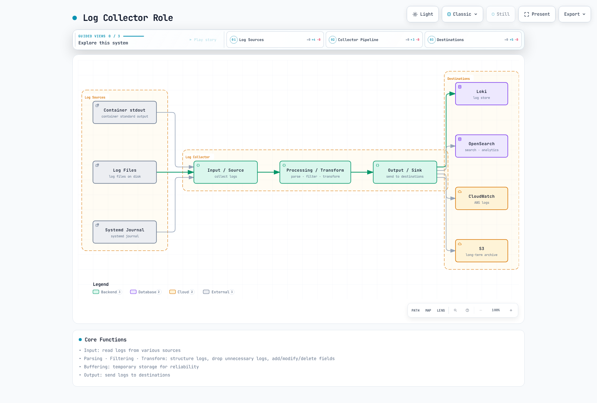Click the Log Files node icon
Image resolution: width=597 pixels, height=403 pixels.
pos(97,165)
